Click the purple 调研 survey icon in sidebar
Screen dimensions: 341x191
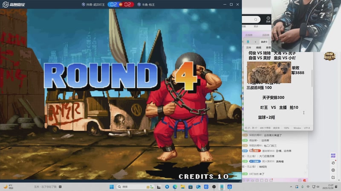[333, 155]
